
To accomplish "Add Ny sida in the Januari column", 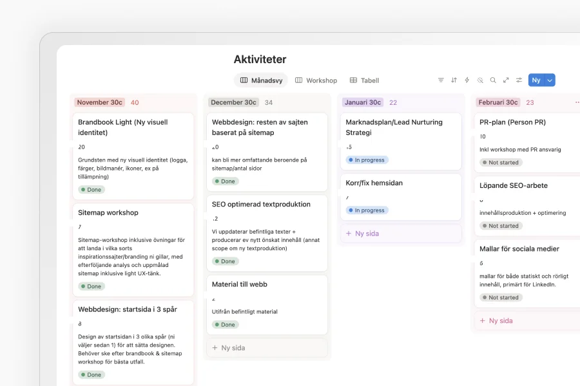I will click(401, 234).
